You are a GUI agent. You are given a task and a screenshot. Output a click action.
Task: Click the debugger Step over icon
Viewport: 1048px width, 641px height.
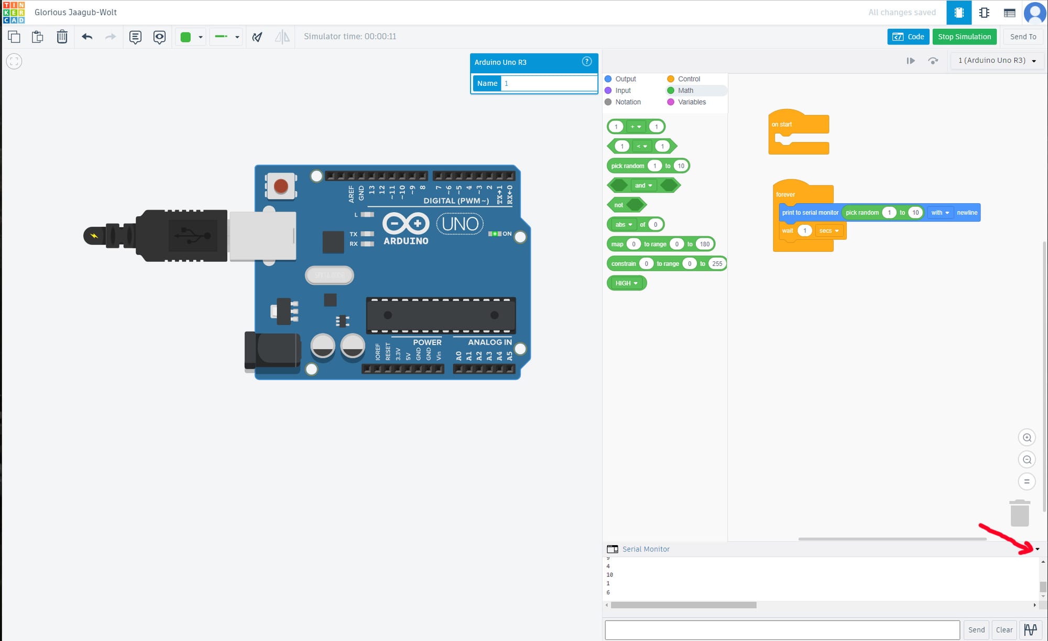pyautogui.click(x=933, y=61)
